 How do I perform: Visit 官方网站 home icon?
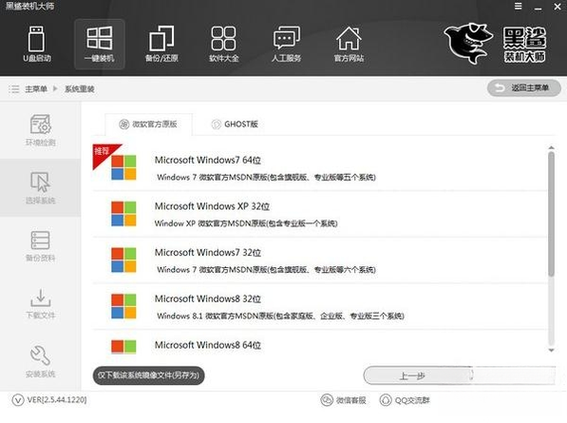pyautogui.click(x=349, y=44)
